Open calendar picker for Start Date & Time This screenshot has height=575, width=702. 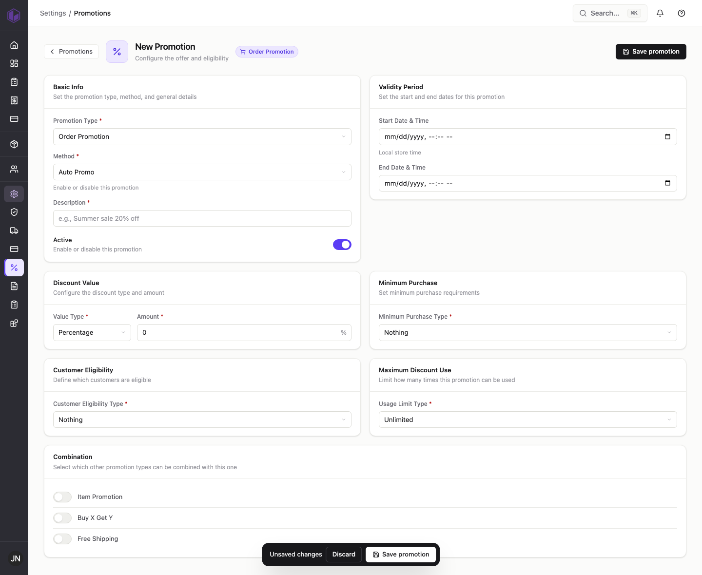pyautogui.click(x=667, y=136)
